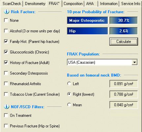Screen dimensions: 142x132
Task: Click the Risk Factors info icon
Action: [7, 12]
